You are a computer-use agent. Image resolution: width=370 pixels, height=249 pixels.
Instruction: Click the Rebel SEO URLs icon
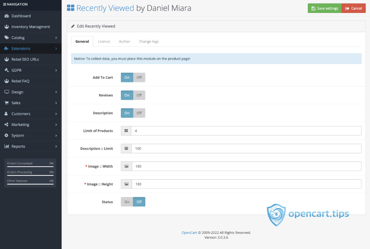[x=7, y=59]
